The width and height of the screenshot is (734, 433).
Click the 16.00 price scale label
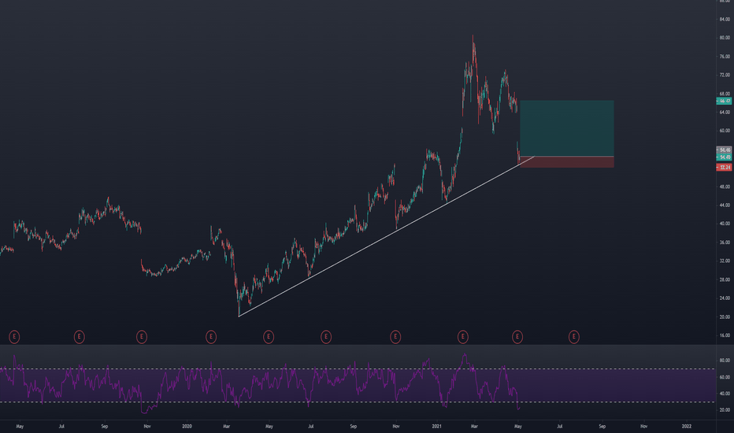[x=725, y=335]
